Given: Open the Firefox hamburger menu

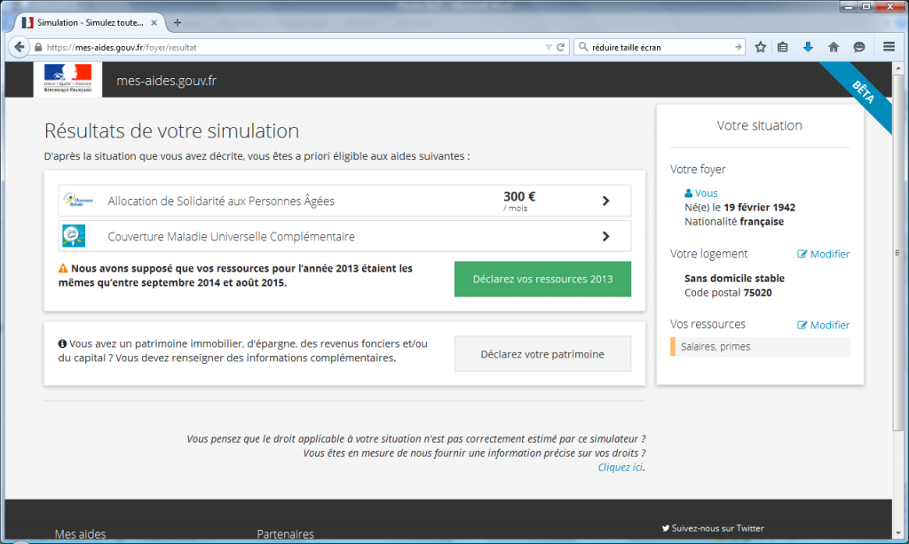Looking at the screenshot, I should coord(889,47).
